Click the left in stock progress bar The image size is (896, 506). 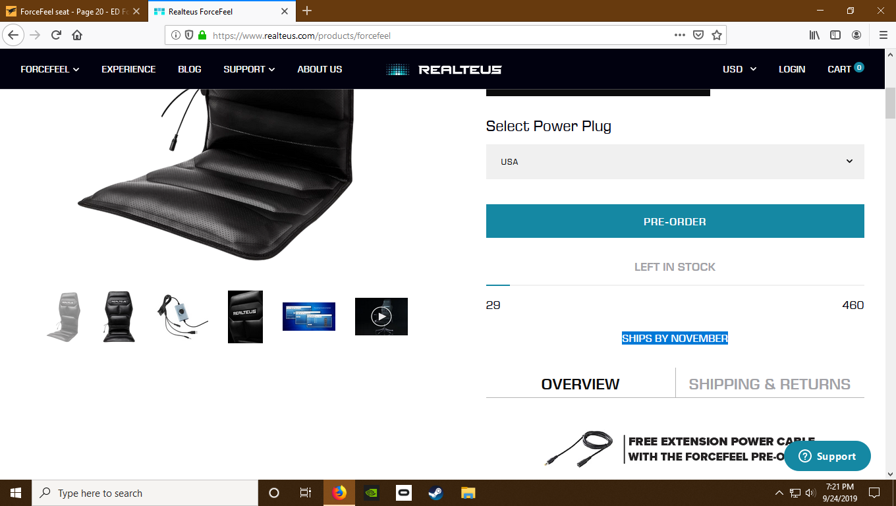[x=675, y=285]
